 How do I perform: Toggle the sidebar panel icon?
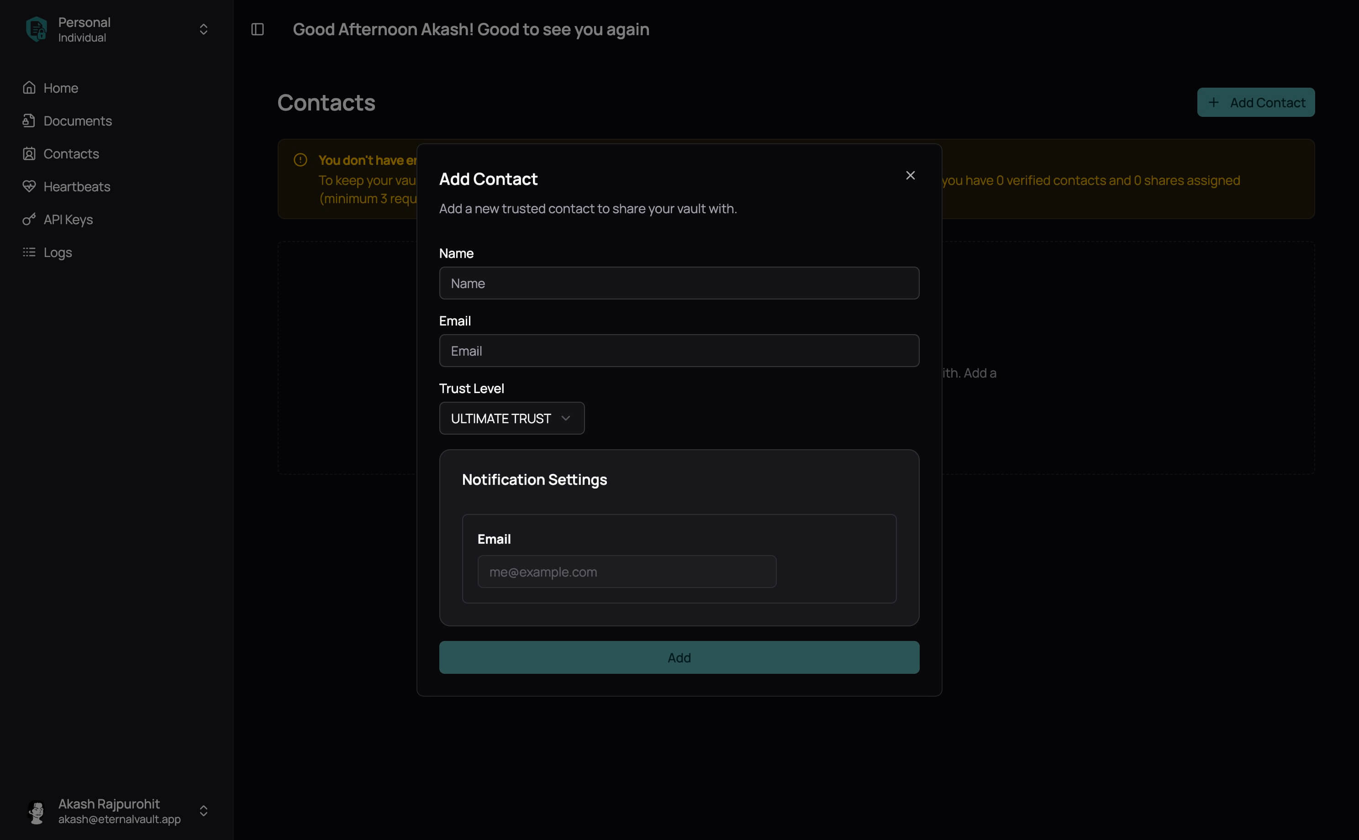point(257,29)
